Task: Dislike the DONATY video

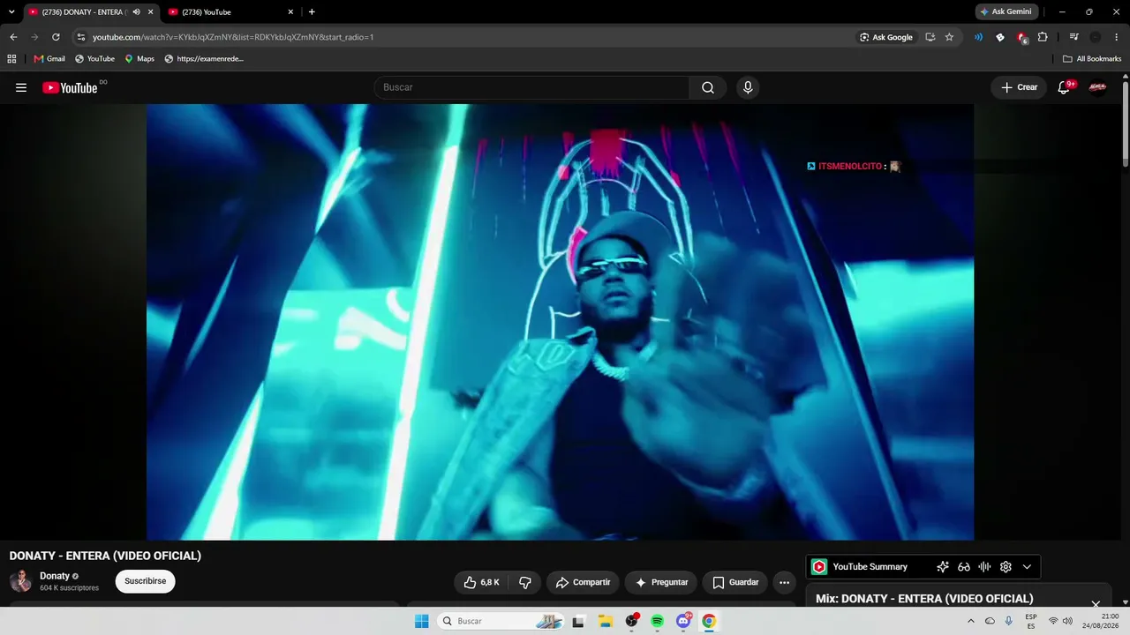Action: 525,582
